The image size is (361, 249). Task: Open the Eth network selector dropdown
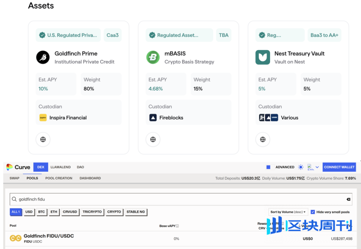[x=313, y=167]
